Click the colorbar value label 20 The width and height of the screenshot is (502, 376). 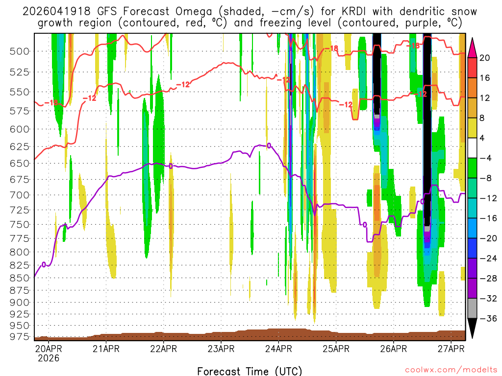(x=485, y=58)
